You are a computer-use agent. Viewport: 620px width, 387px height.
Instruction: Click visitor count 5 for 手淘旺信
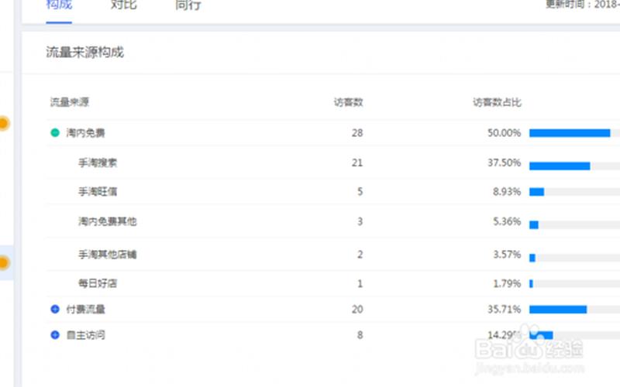(x=360, y=192)
